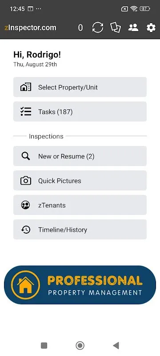Tap the magnifier icon for New or Resume
160x356 pixels.
pos(26,156)
